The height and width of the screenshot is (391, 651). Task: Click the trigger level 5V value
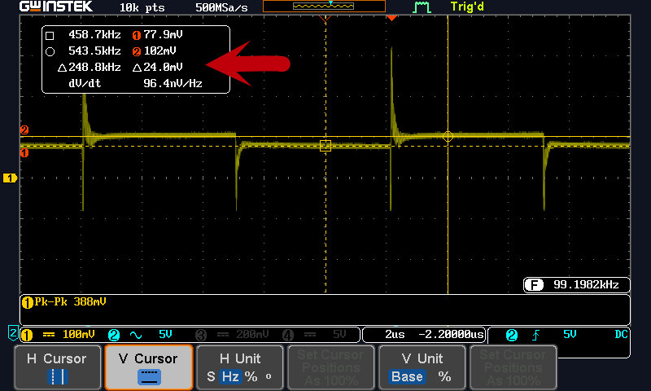570,334
